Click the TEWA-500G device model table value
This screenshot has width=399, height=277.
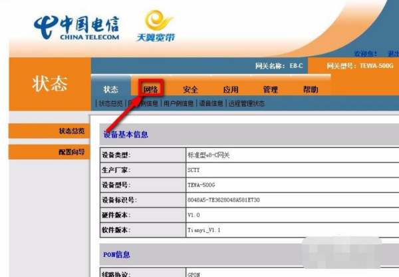[201, 185]
